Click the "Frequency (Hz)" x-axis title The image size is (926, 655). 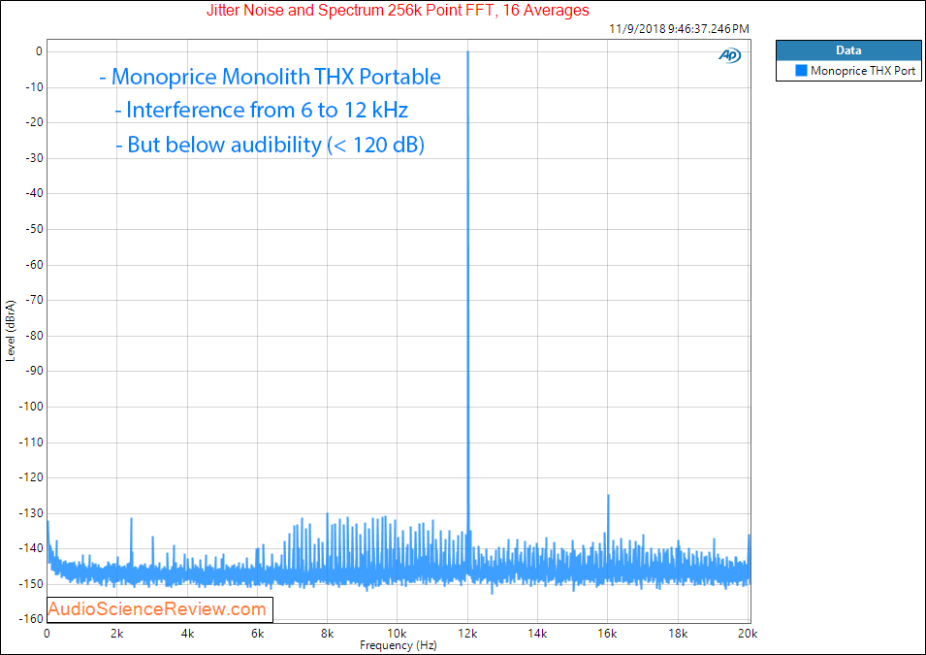coord(399,645)
